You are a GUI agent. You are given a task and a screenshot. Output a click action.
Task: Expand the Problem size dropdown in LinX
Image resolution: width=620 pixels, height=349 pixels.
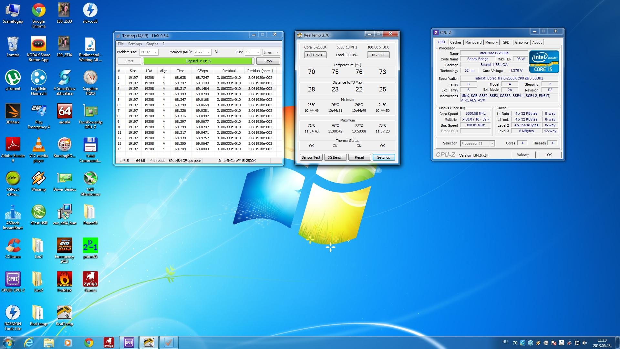pyautogui.click(x=156, y=52)
